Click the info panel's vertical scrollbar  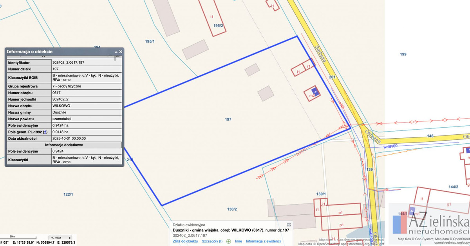click(x=115, y=59)
